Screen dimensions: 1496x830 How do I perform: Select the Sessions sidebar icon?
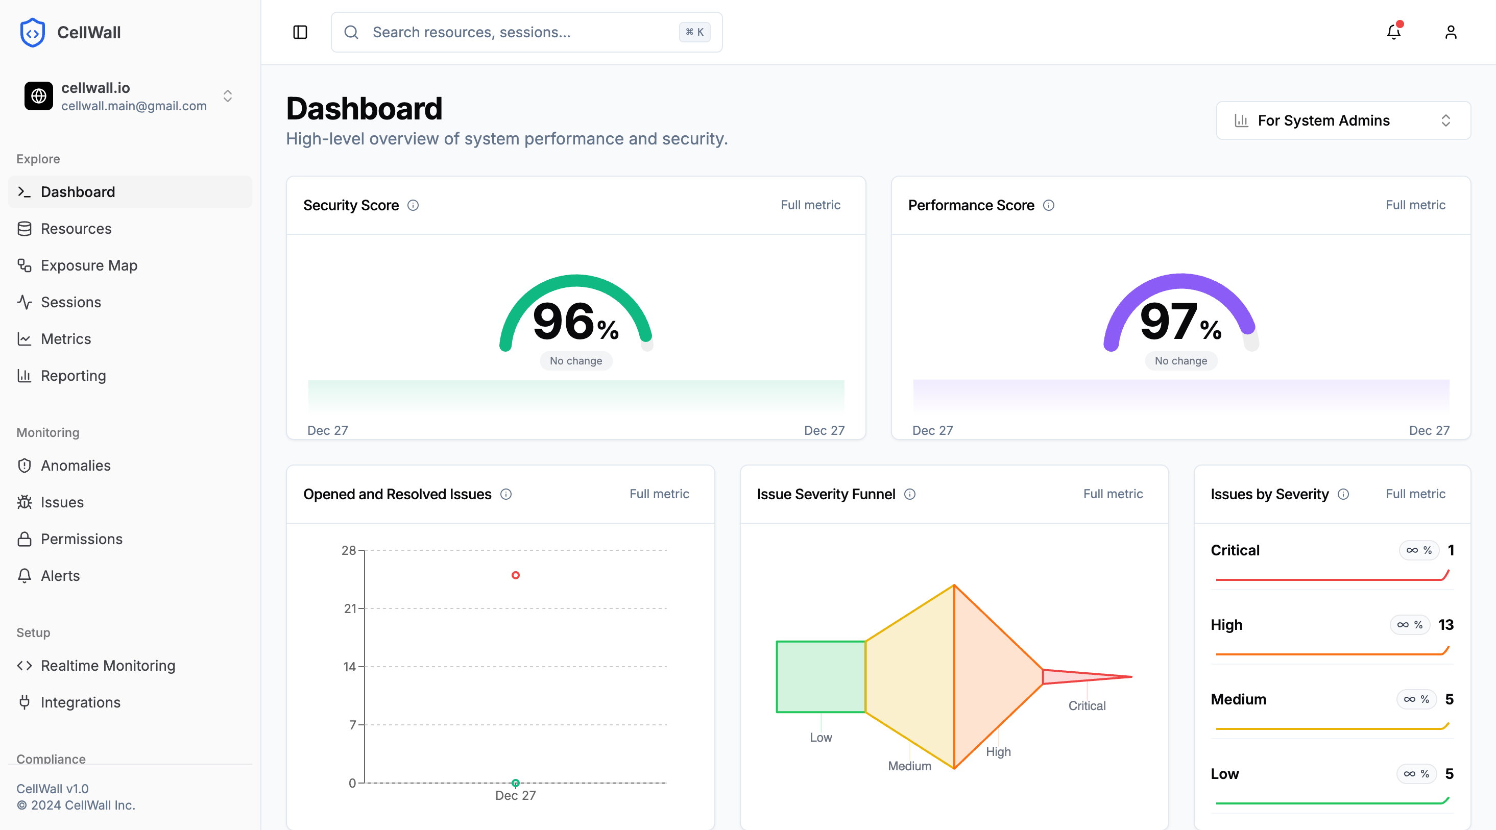pos(24,302)
